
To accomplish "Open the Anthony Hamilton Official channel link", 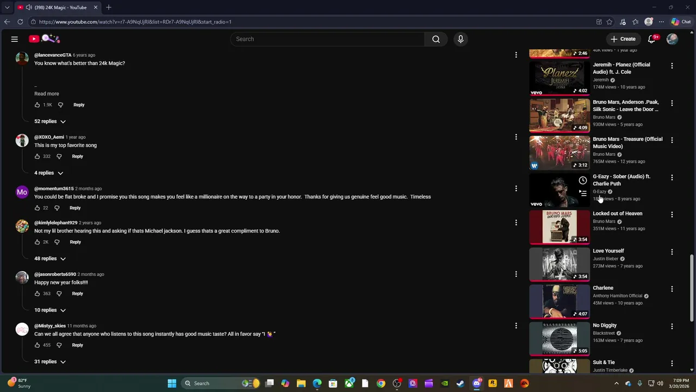I will coord(618,296).
